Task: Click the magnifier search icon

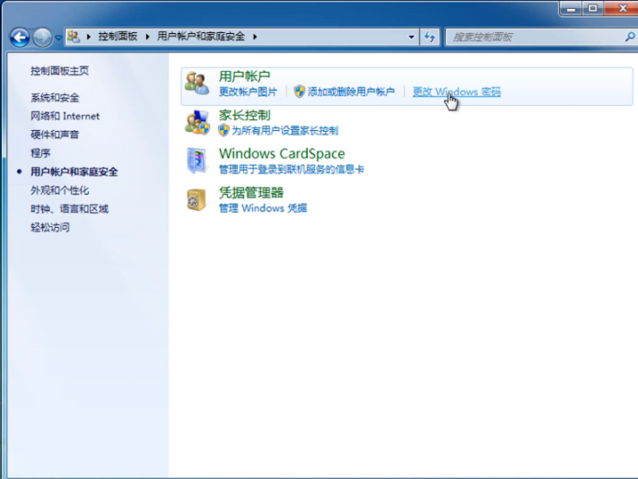Action: pyautogui.click(x=630, y=37)
